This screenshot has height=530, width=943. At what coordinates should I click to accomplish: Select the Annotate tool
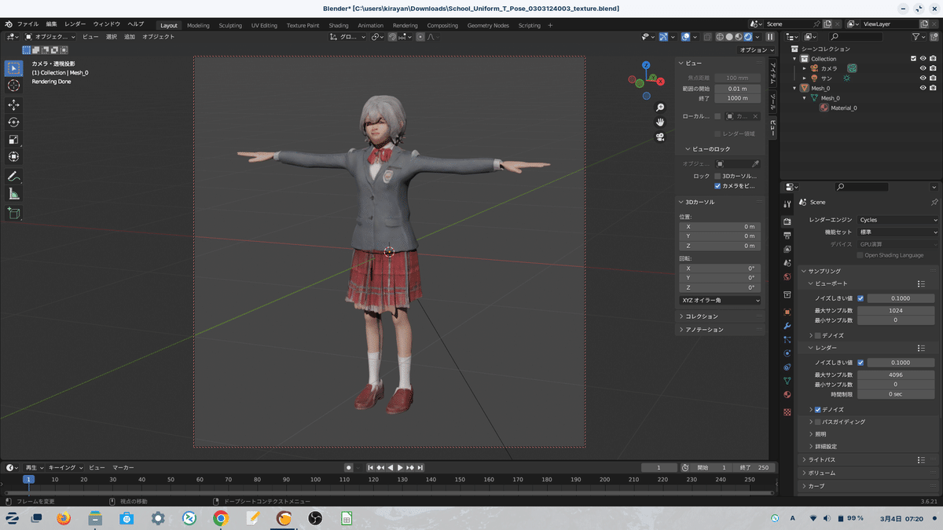coord(13,176)
